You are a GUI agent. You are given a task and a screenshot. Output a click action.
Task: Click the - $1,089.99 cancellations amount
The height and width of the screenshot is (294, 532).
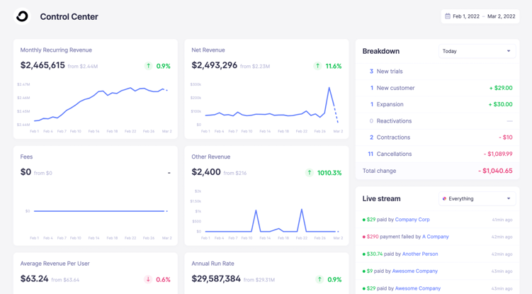pos(498,154)
